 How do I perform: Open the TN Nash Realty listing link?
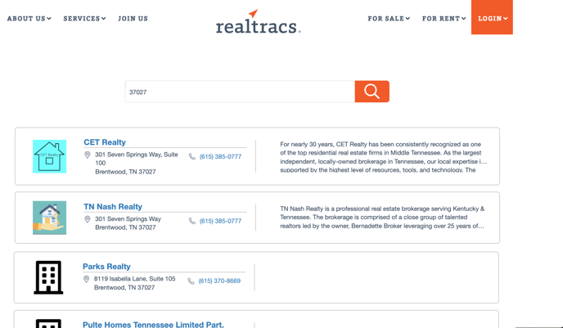coord(113,207)
